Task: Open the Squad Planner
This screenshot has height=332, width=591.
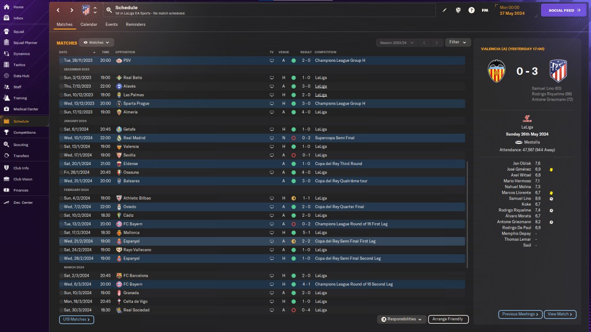Action: pyautogui.click(x=25, y=43)
